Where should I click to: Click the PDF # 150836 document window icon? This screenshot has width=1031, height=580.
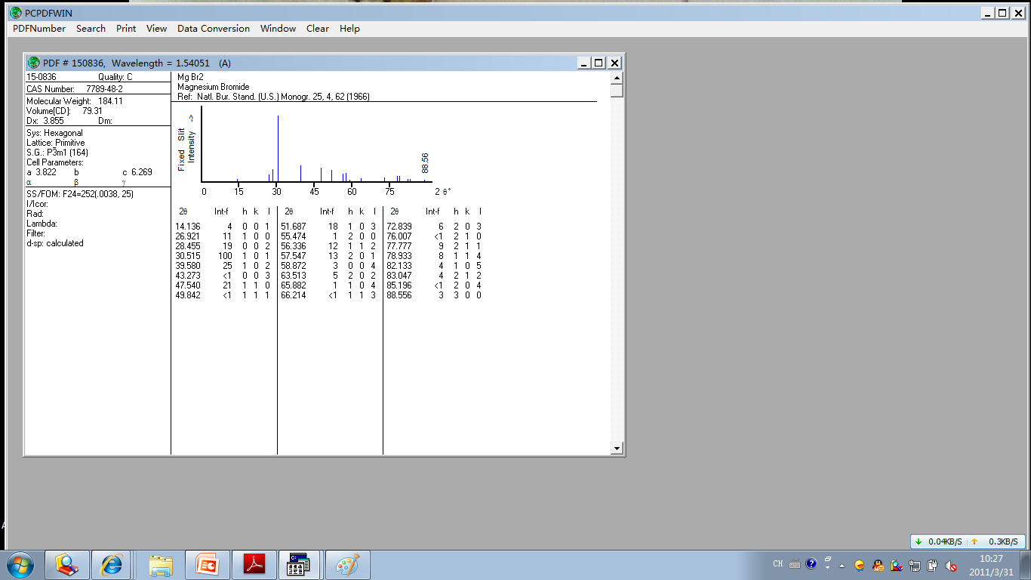34,63
